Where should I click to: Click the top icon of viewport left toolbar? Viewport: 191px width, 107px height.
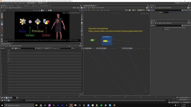[x=2, y=14]
